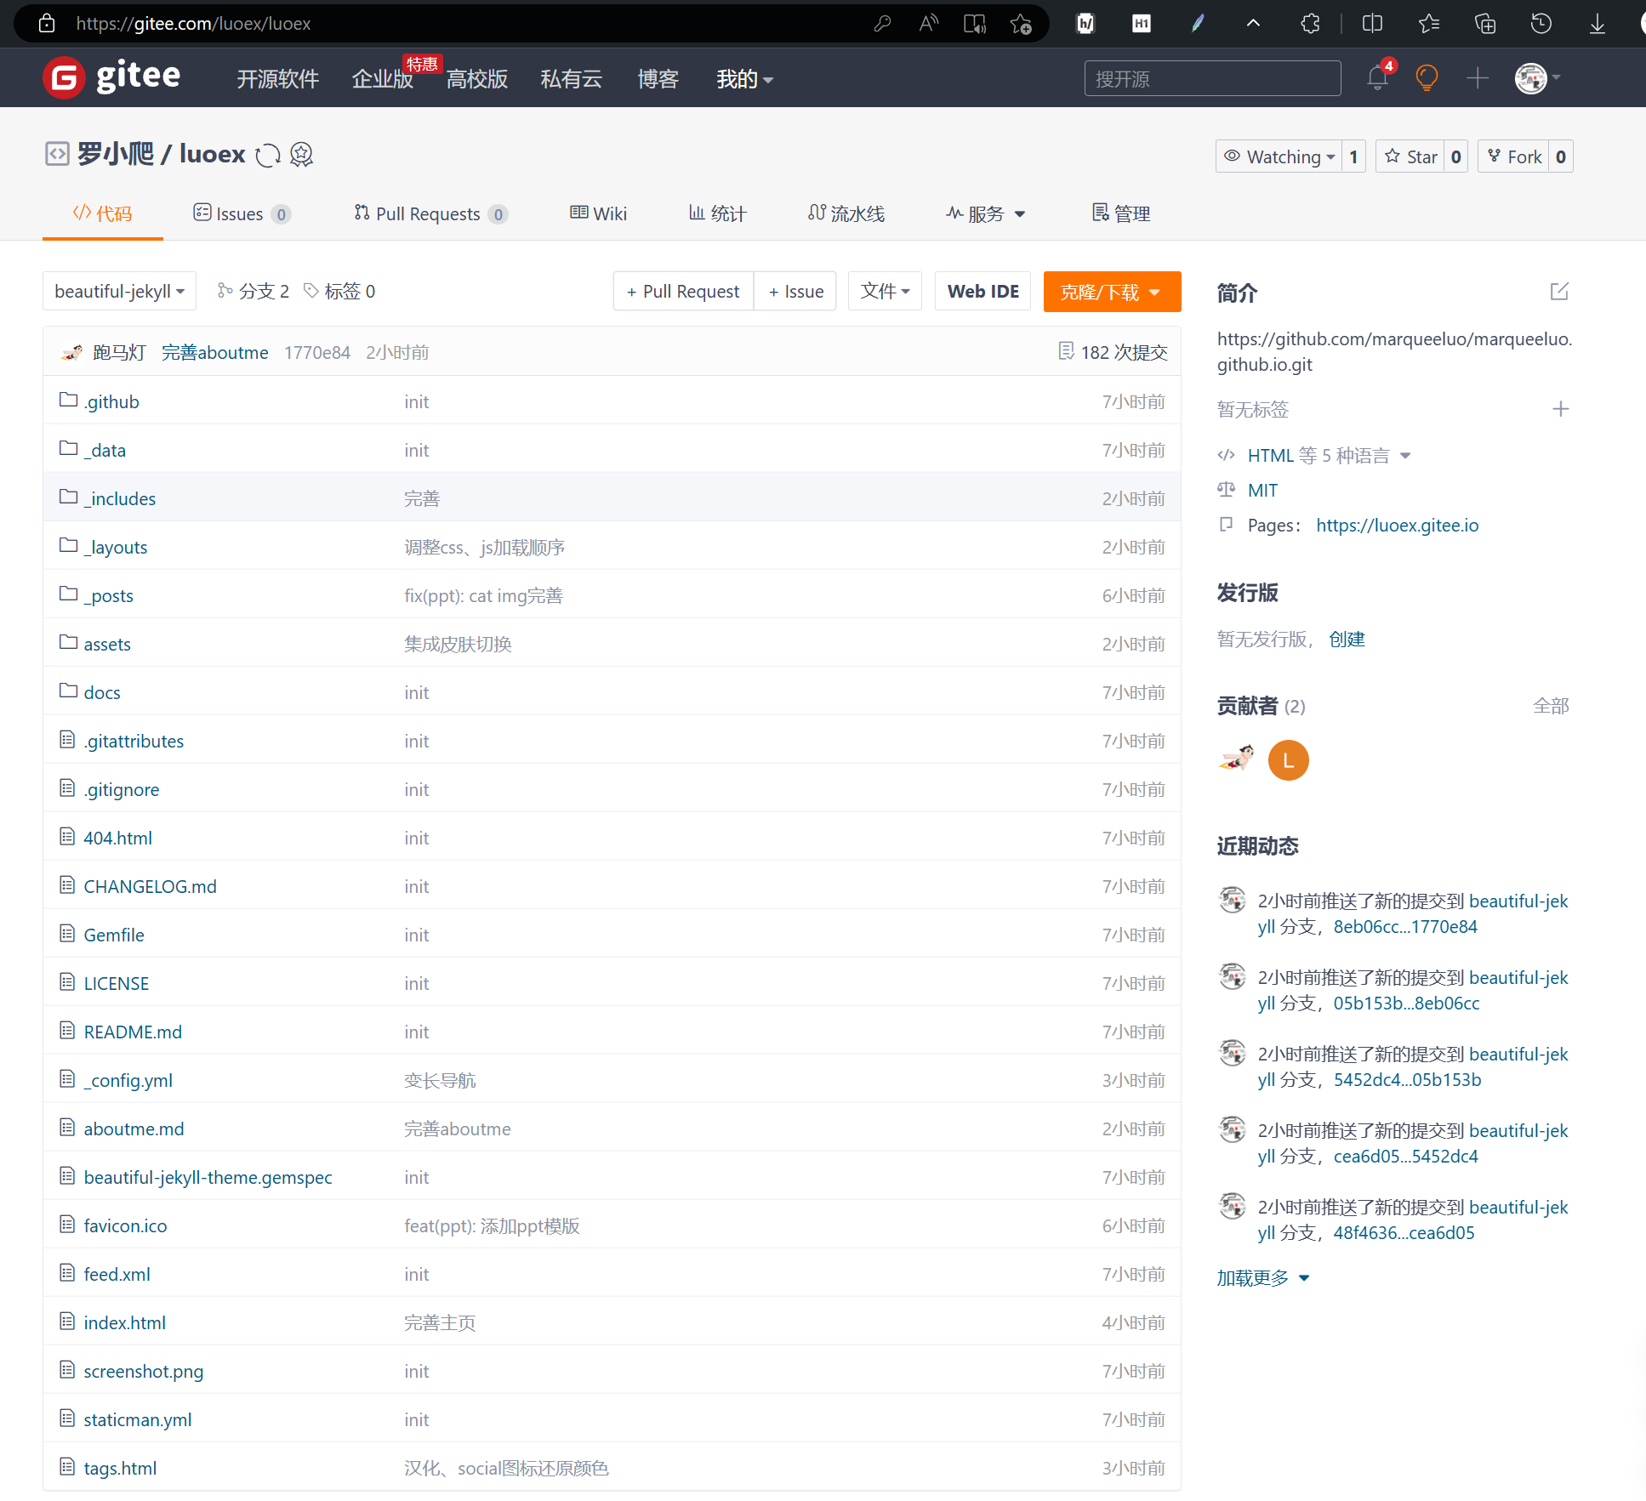Expand the 克隆/下载 dropdown
The width and height of the screenshot is (1646, 1501).
click(1111, 292)
